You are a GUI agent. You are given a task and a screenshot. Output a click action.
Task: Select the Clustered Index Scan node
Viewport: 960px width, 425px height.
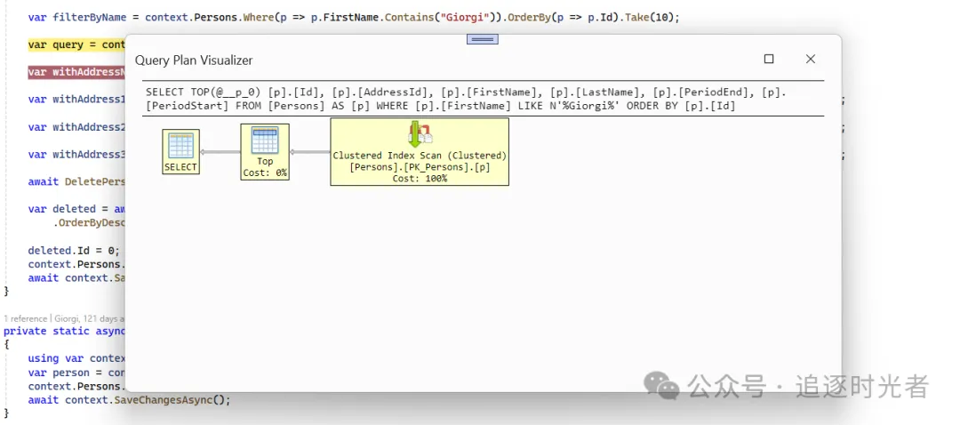[x=420, y=151]
